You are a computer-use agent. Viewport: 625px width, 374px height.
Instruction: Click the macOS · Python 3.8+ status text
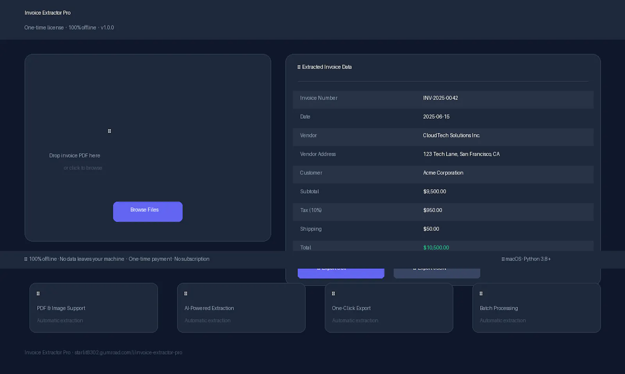[x=528, y=259]
